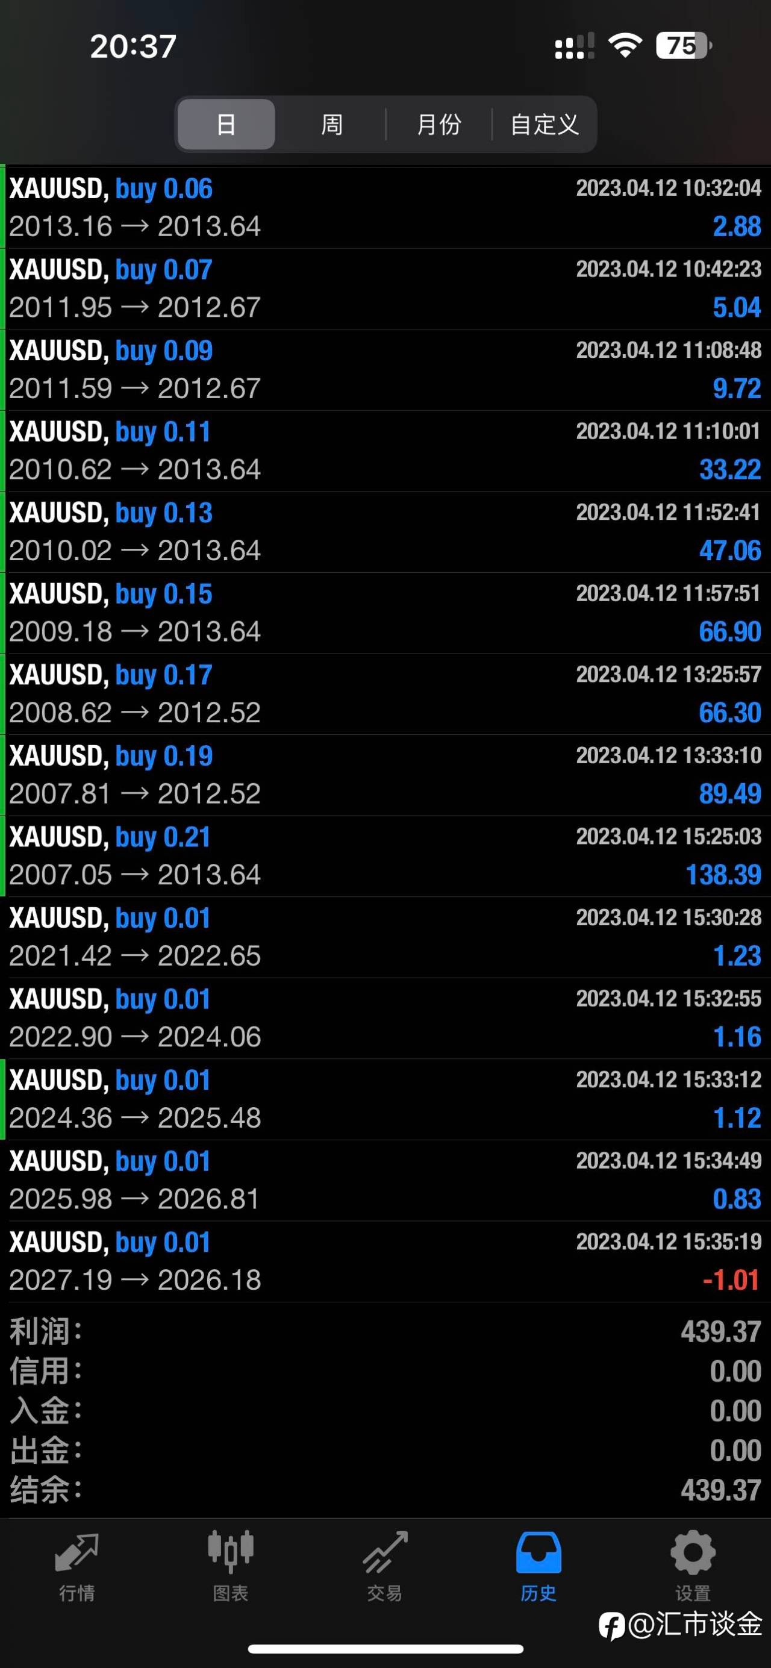This screenshot has height=1668, width=771.
Task: Tap the profit value 89.49
Action: point(729,794)
